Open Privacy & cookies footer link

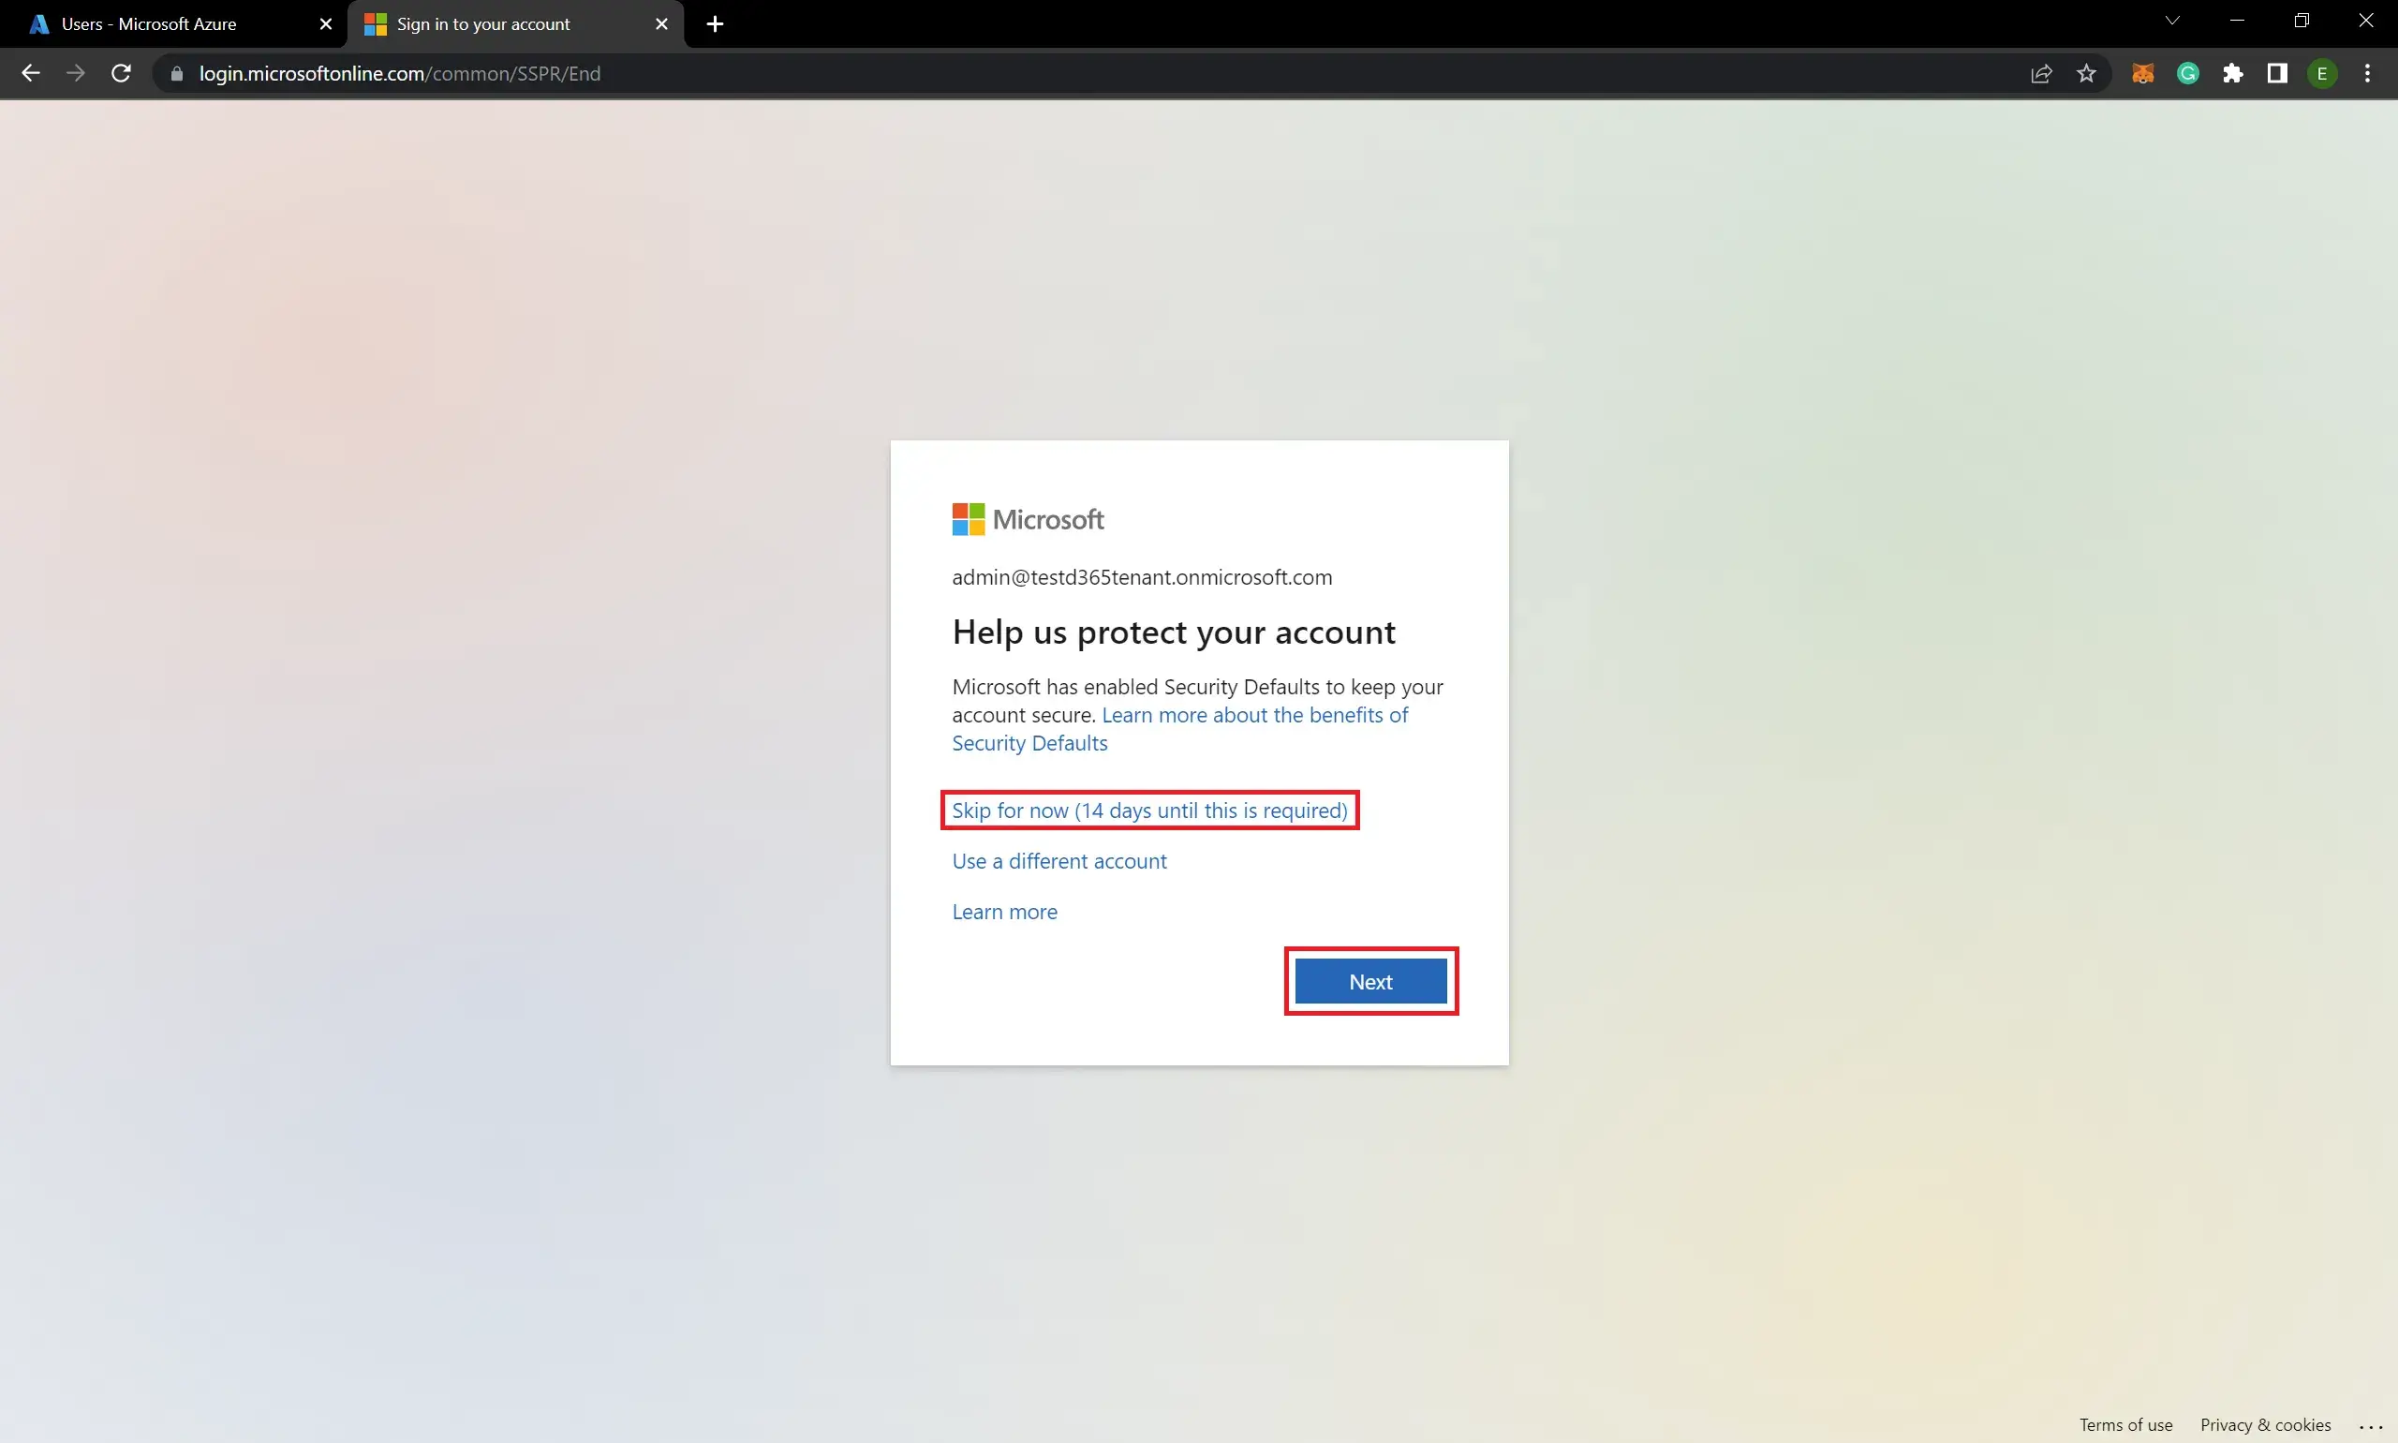click(x=2265, y=1424)
